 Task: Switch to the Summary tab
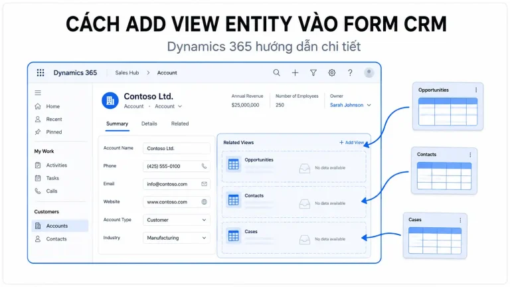pos(117,124)
